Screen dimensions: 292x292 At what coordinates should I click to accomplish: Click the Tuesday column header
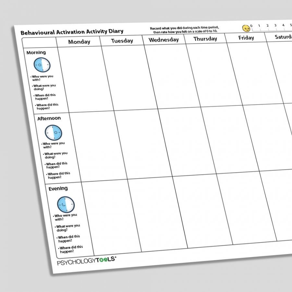[122, 41]
